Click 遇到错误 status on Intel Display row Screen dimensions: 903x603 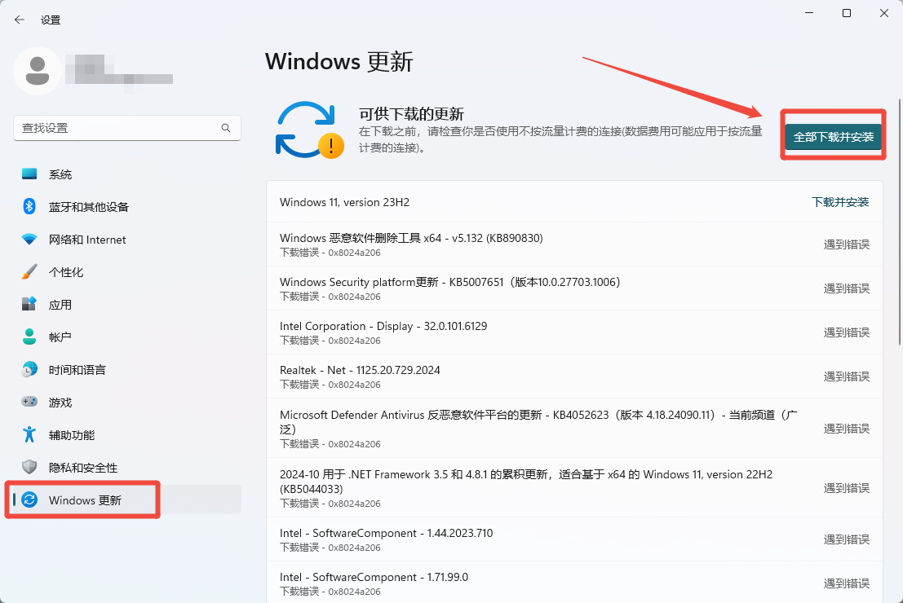coord(846,332)
